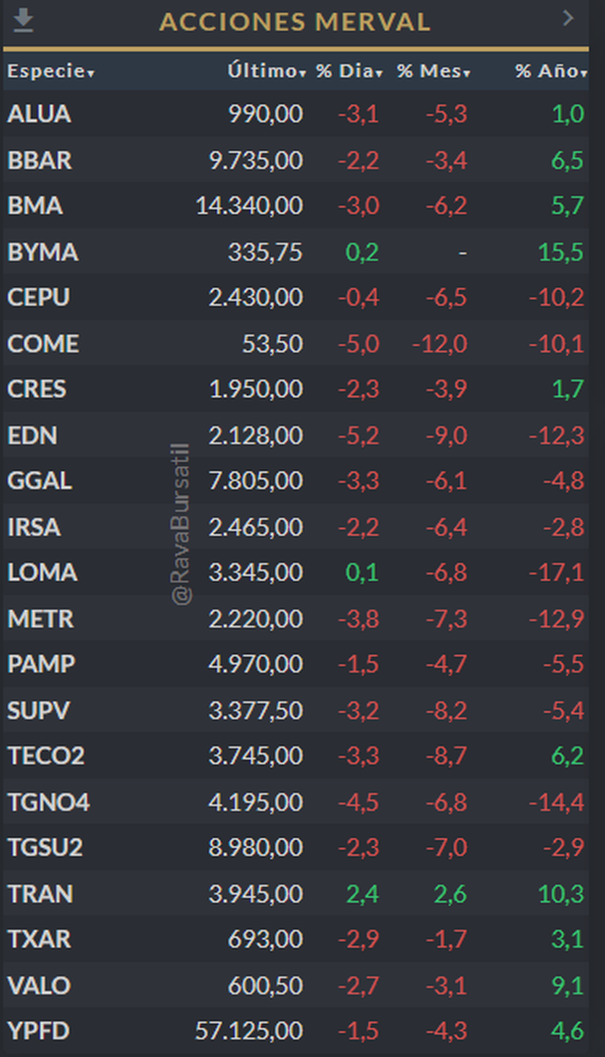Click the right chevron arrow beside the title

[x=568, y=18]
